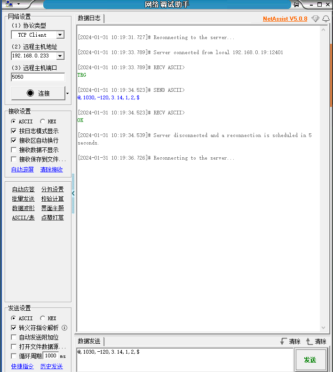Screen dimensions: 333x372
Task: Click the pin window icon in title bar
Action: 296,5
